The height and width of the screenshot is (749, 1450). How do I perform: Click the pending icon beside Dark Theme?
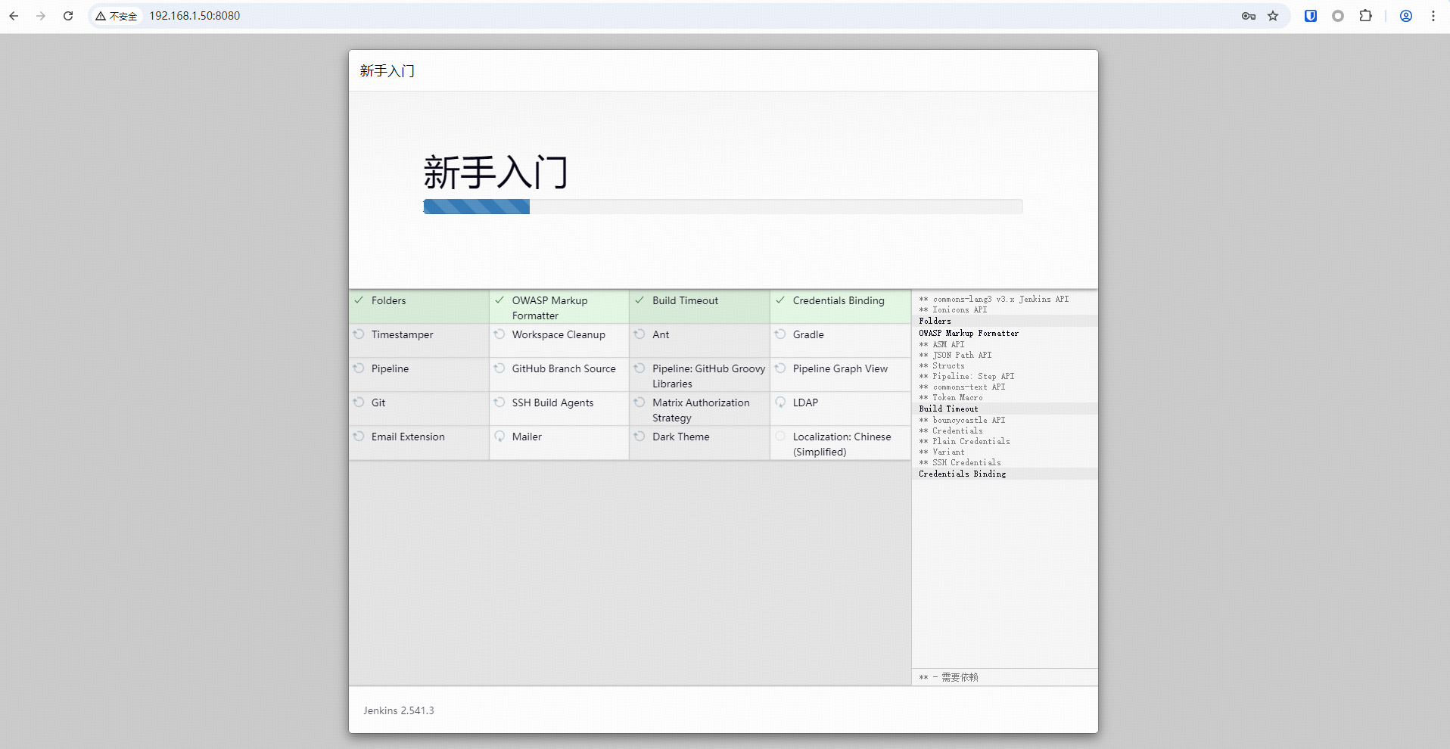pos(639,436)
